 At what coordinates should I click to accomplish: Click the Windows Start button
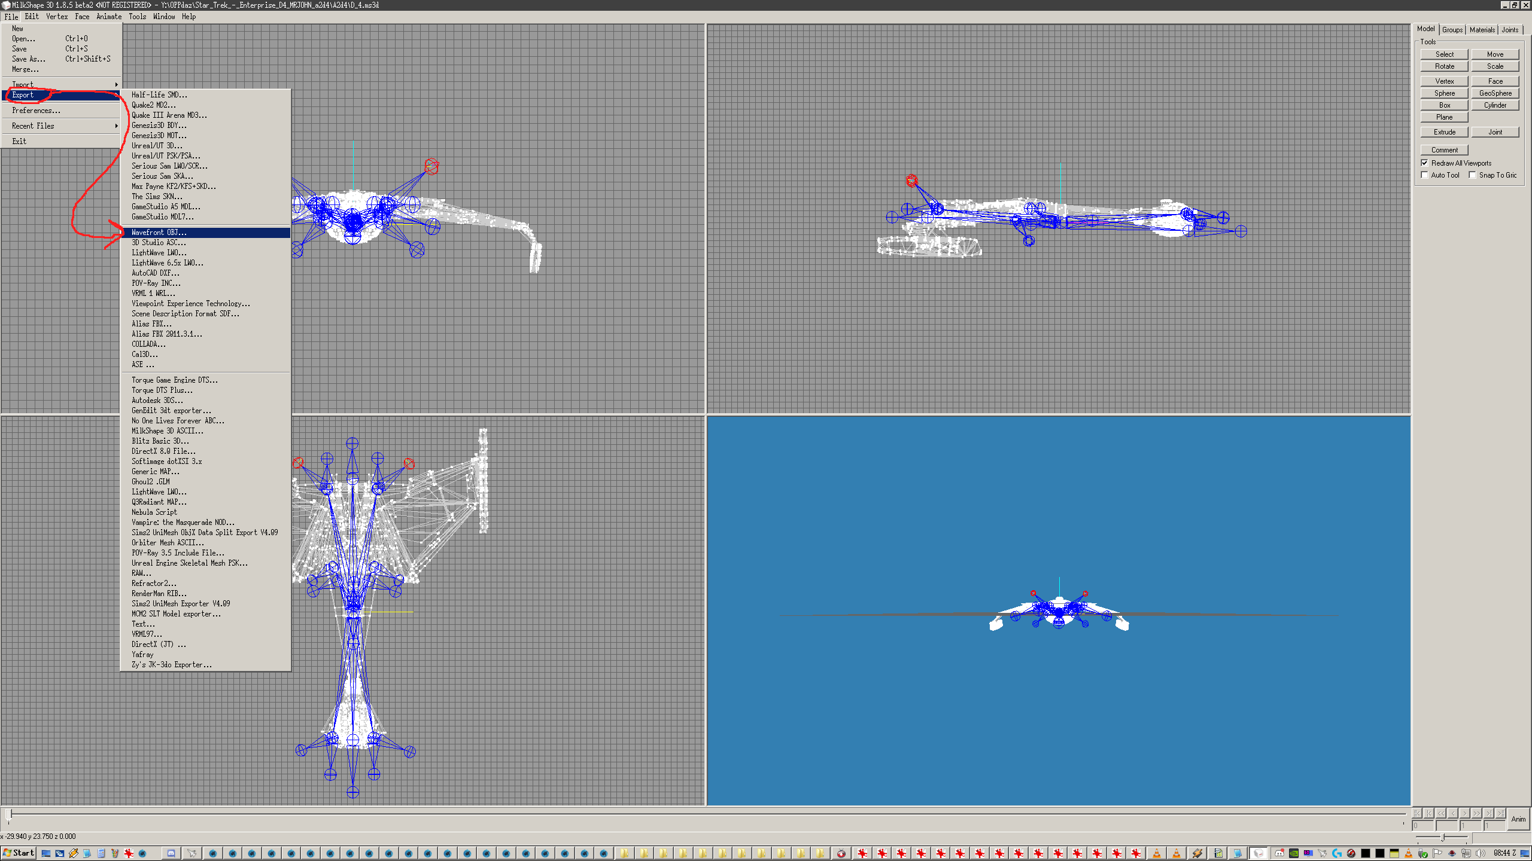19,853
